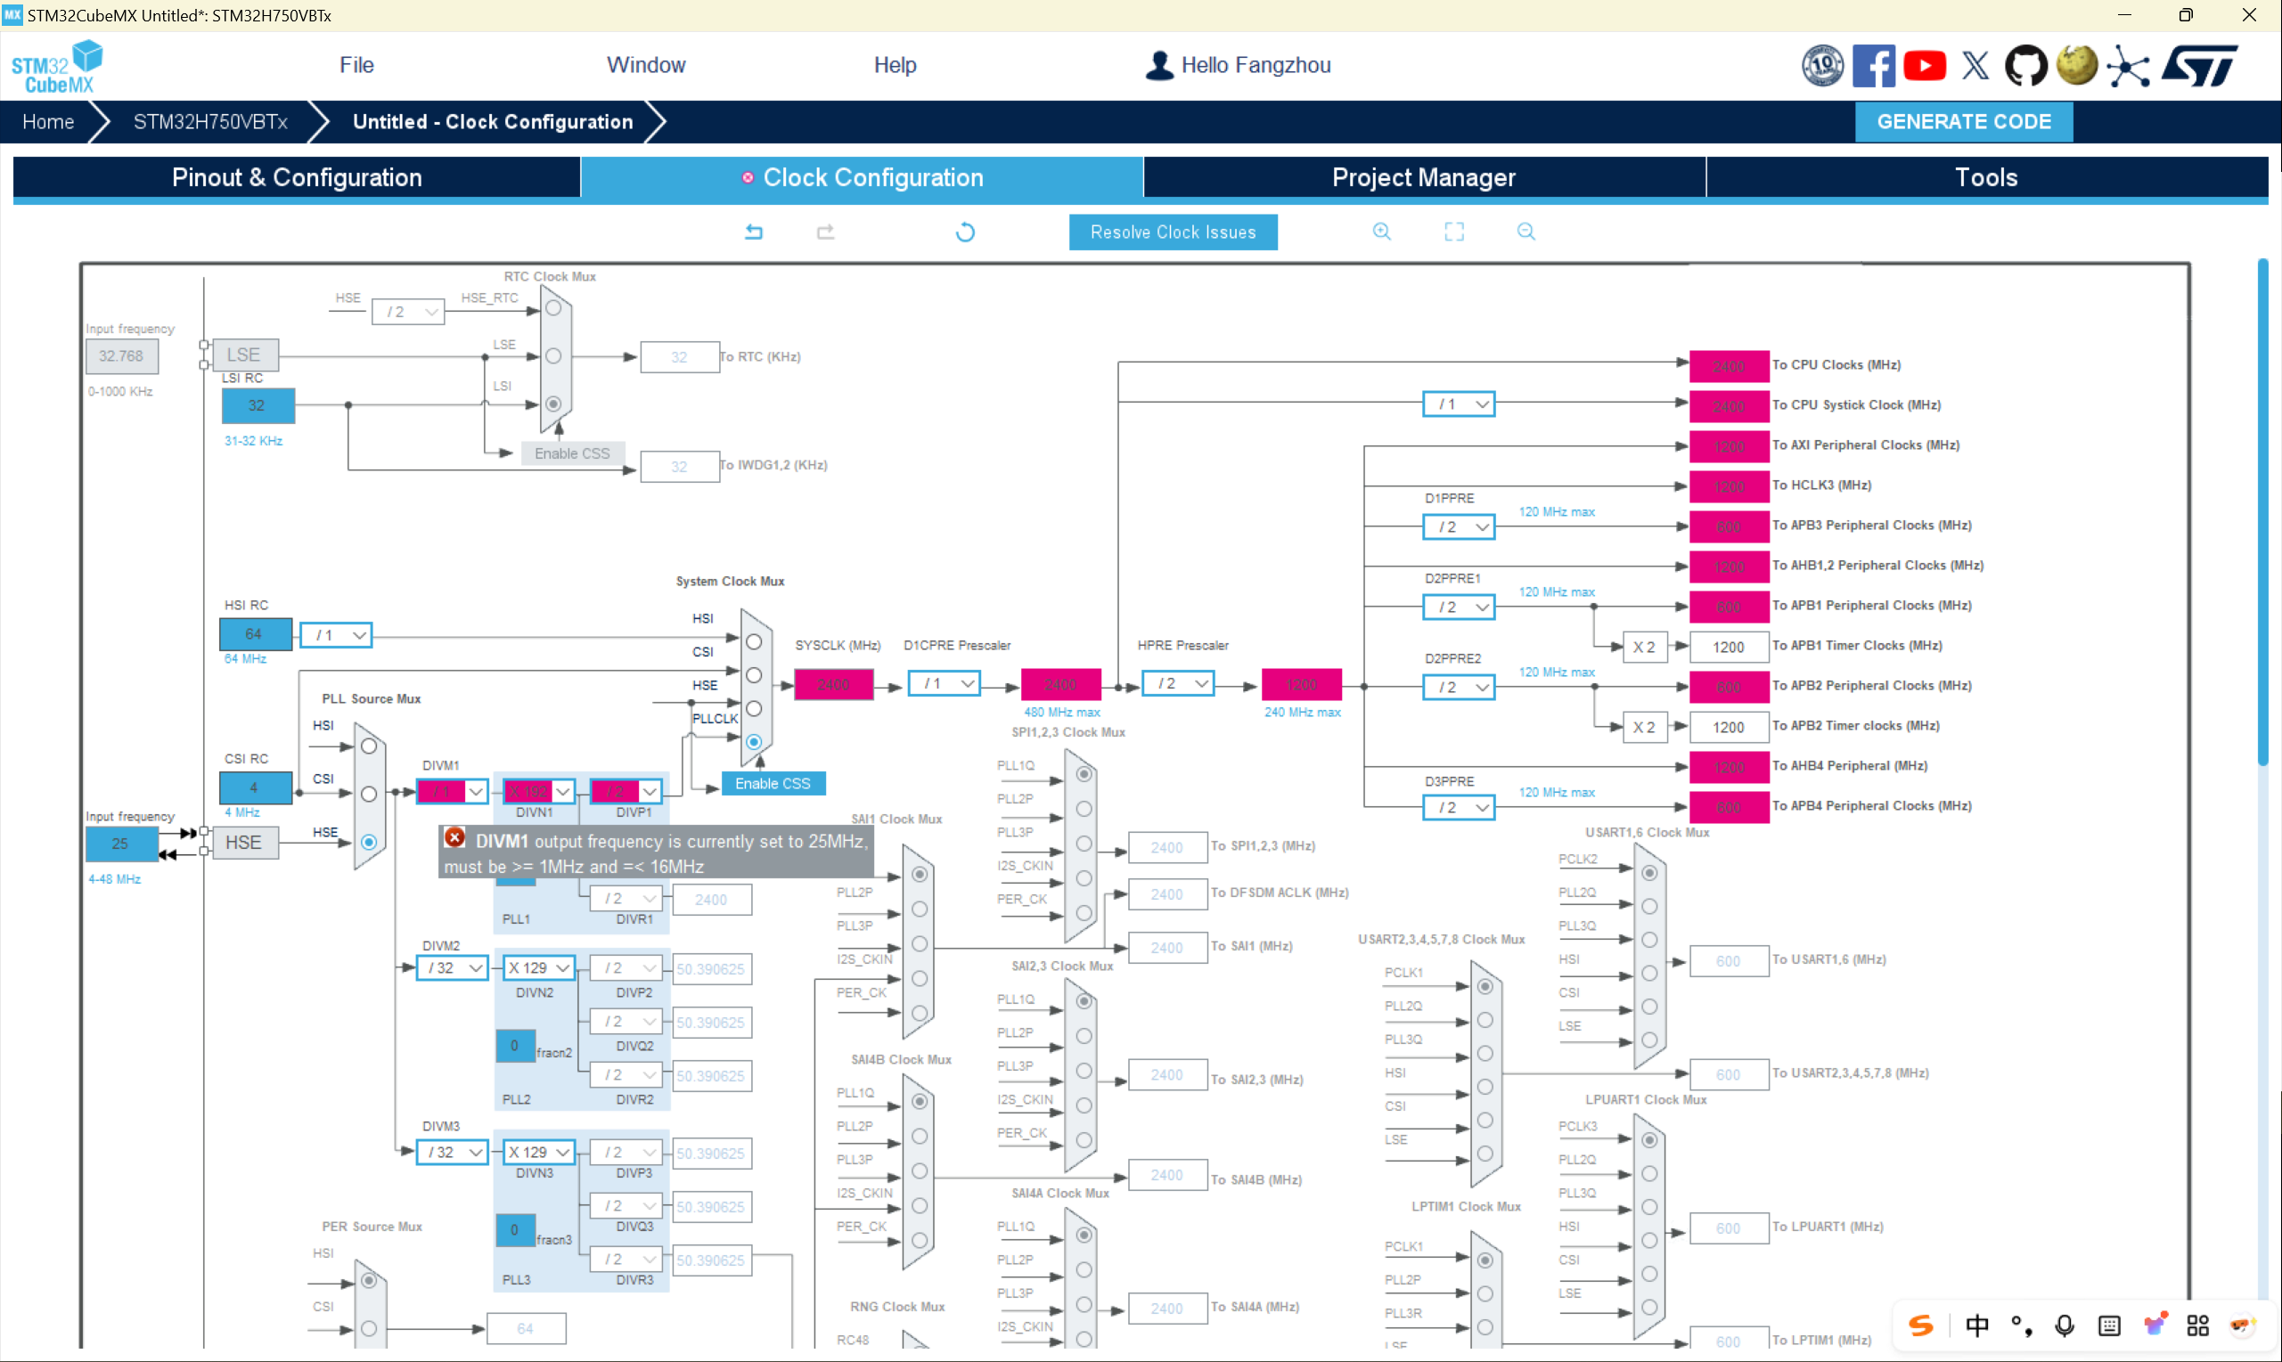Click the Resolve Clock Issues button
This screenshot has height=1362, width=2282.
[x=1173, y=232]
